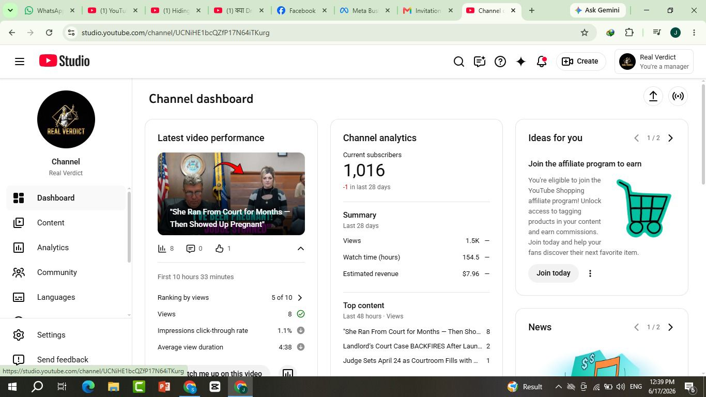Open the YouTube Studio hamburger menu
Image resolution: width=706 pixels, height=397 pixels.
pos(20,62)
